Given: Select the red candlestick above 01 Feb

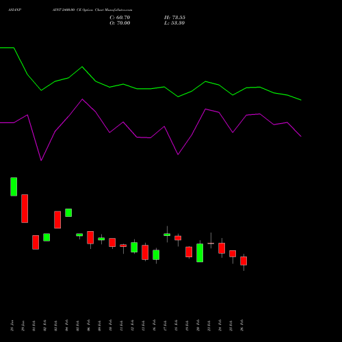Looking at the screenshot, I should 36,242.
